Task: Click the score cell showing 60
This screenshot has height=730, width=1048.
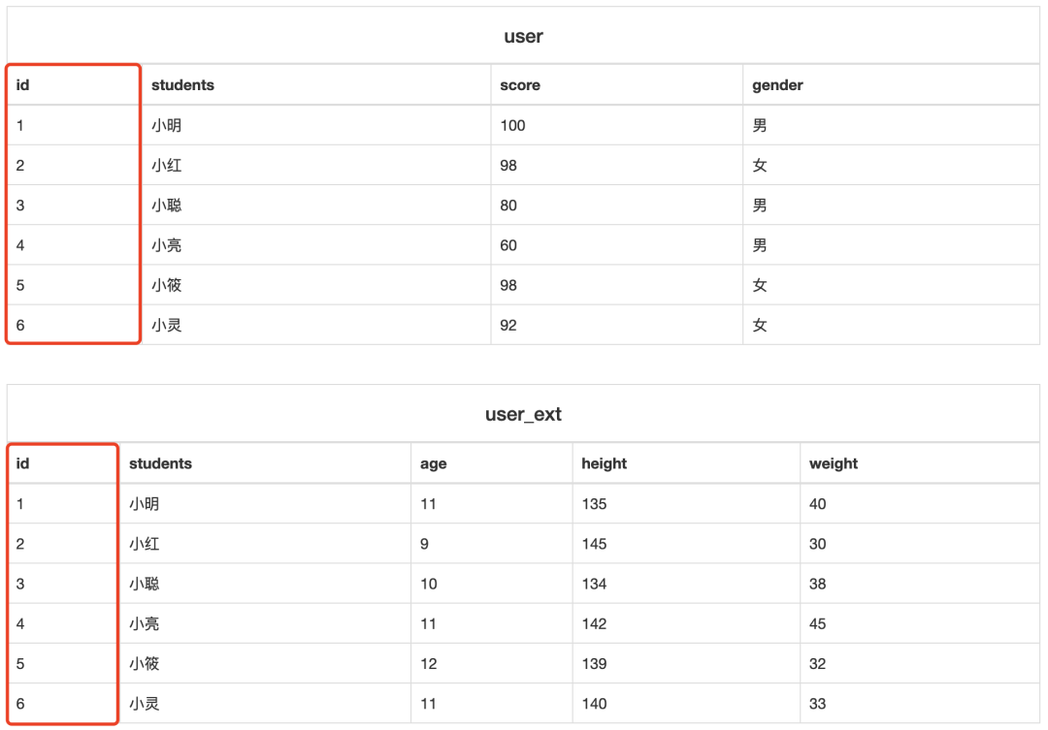Action: (x=508, y=245)
